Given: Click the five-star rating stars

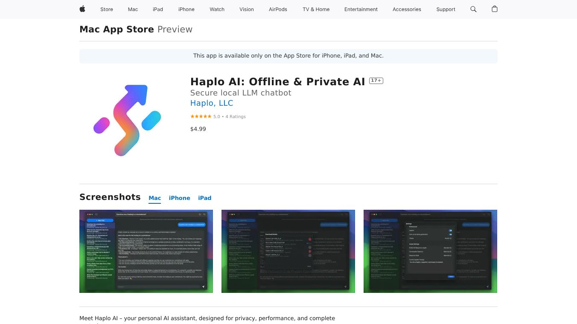Looking at the screenshot, I should click(x=201, y=116).
